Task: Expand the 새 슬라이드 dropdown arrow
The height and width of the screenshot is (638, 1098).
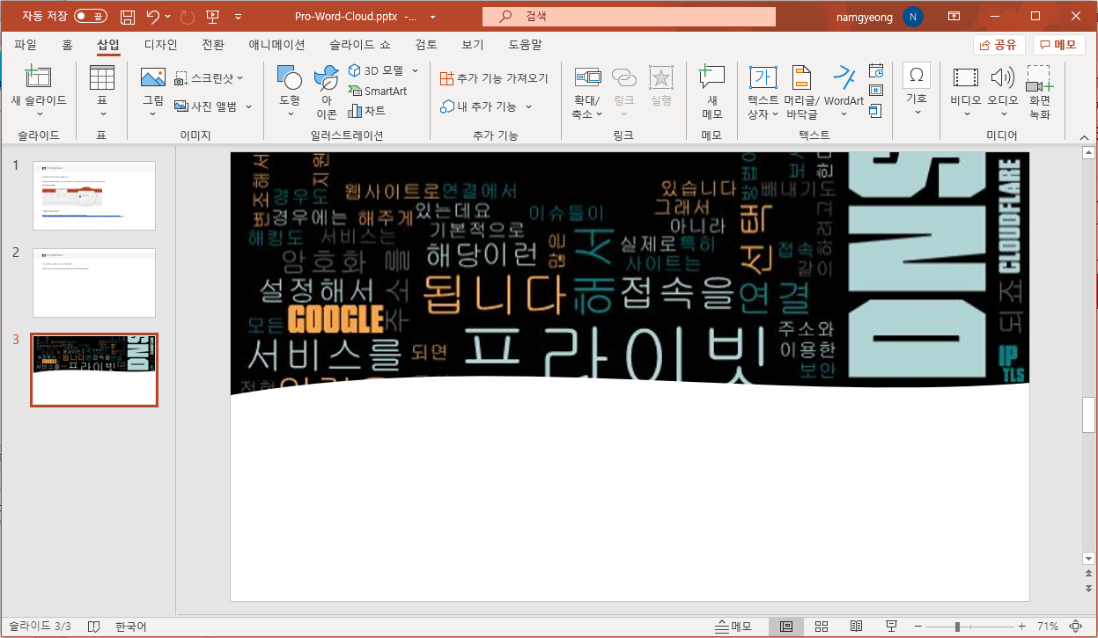Action: 39,114
